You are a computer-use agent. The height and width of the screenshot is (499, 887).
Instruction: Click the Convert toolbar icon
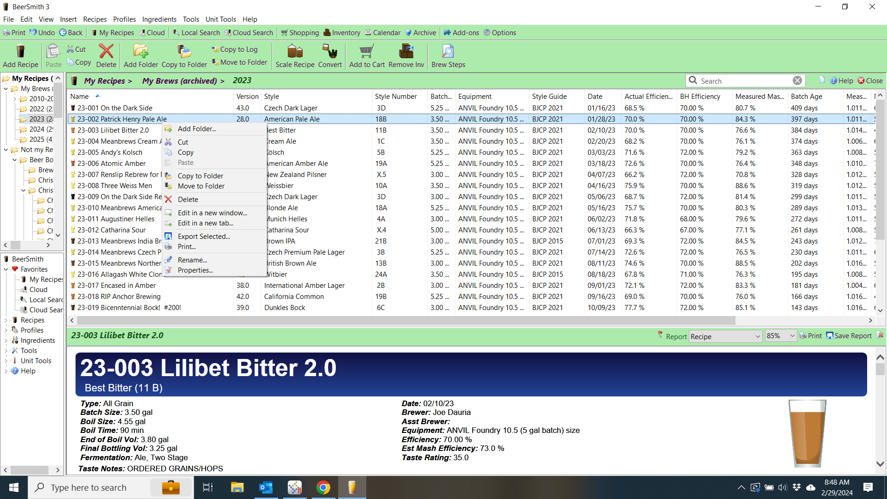pyautogui.click(x=330, y=56)
